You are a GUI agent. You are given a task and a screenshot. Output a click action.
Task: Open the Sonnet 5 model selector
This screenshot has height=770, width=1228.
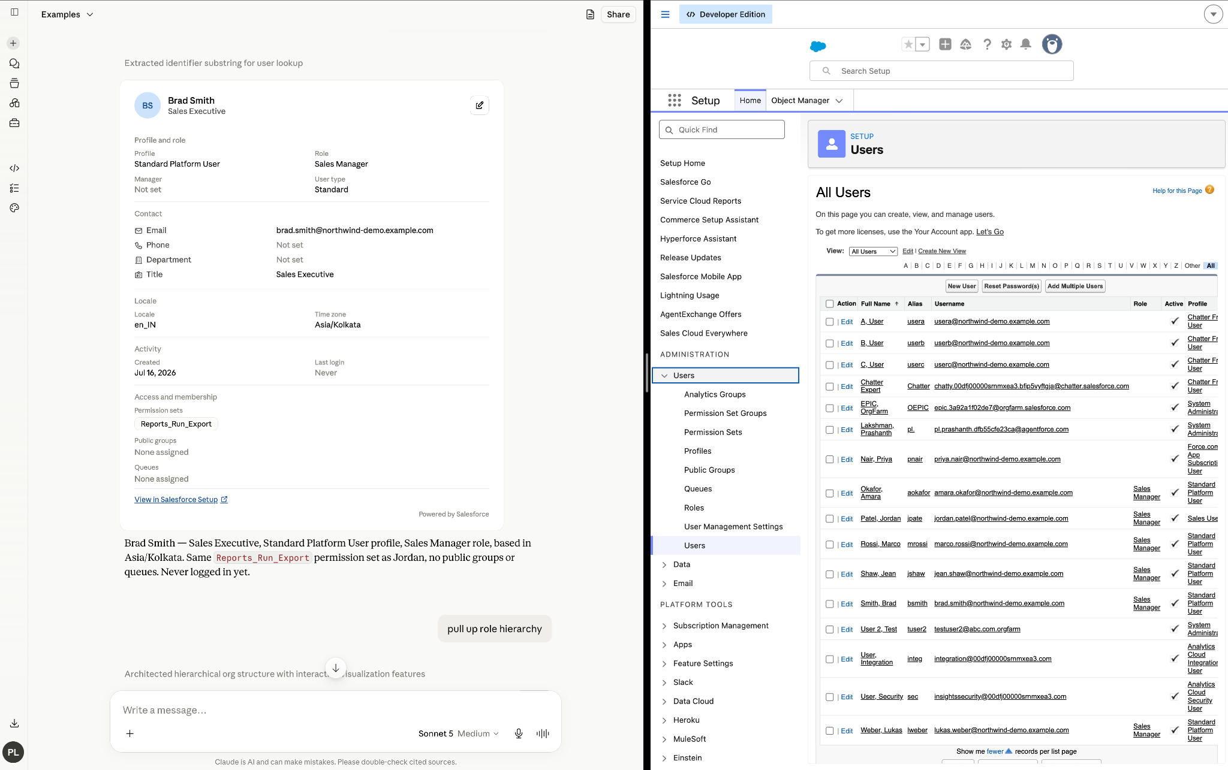[458, 733]
